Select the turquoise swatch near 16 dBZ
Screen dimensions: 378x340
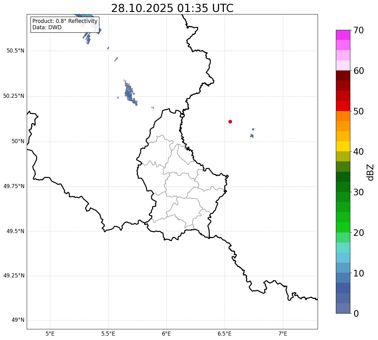point(343,248)
